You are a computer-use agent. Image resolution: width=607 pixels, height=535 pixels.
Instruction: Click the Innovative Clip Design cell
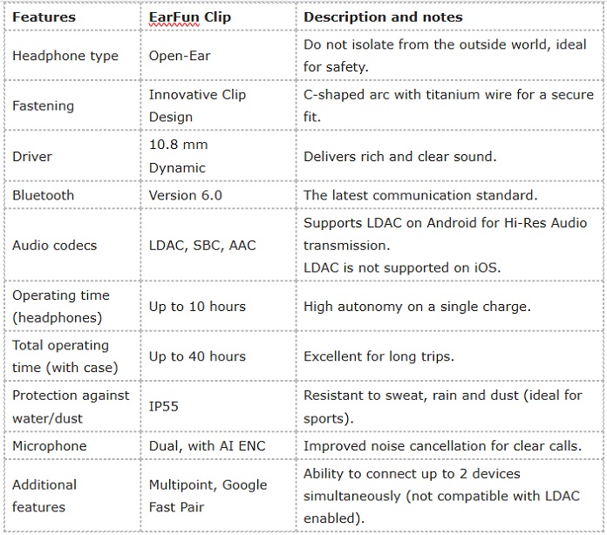218,105
